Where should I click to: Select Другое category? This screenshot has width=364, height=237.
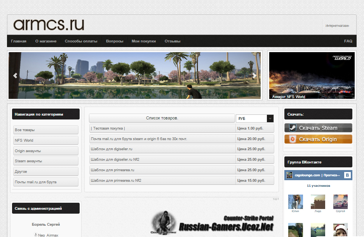pyautogui.click(x=46, y=171)
